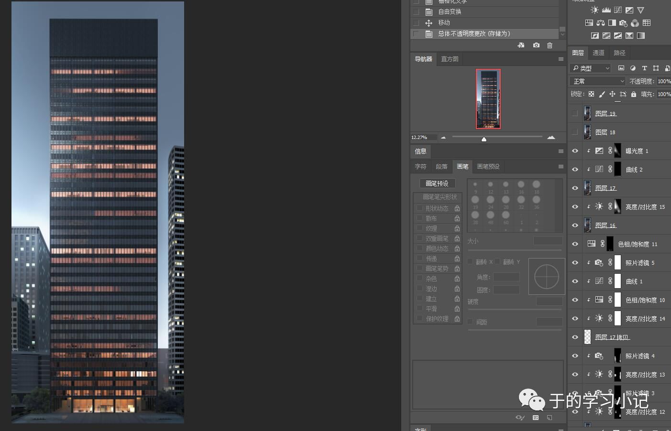This screenshot has width=671, height=431.
Task: Click the Navigator preview thumbnail
Action: [488, 99]
